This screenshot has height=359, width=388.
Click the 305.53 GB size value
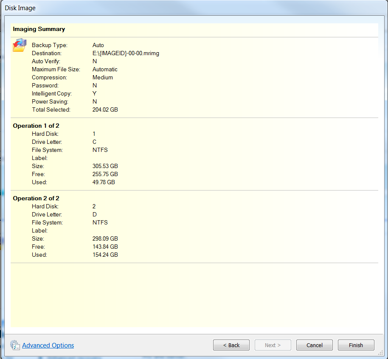[x=105, y=166]
